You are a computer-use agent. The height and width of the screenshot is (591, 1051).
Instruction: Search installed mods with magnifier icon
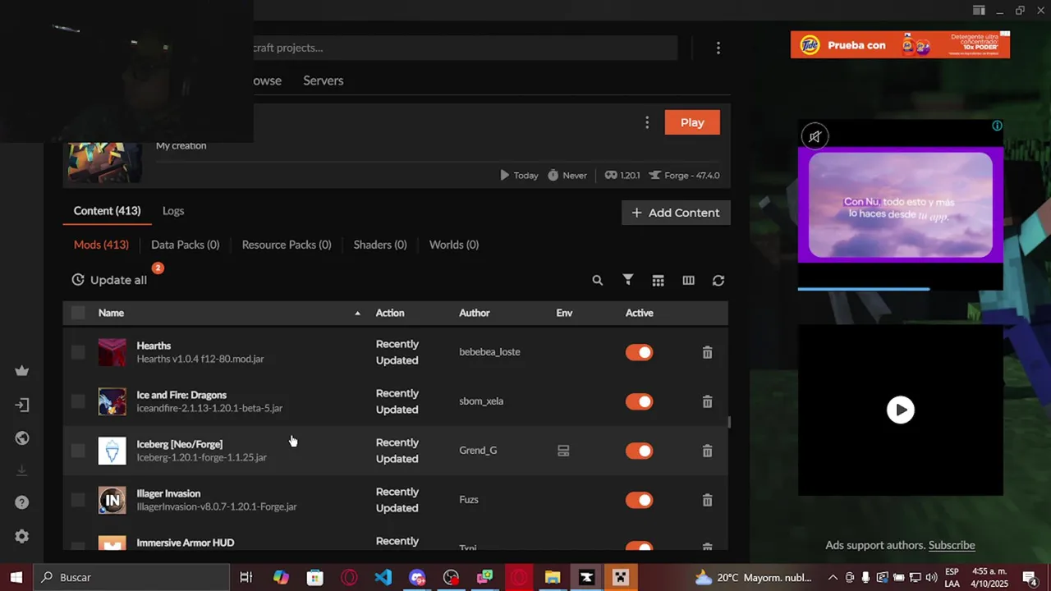pos(598,280)
